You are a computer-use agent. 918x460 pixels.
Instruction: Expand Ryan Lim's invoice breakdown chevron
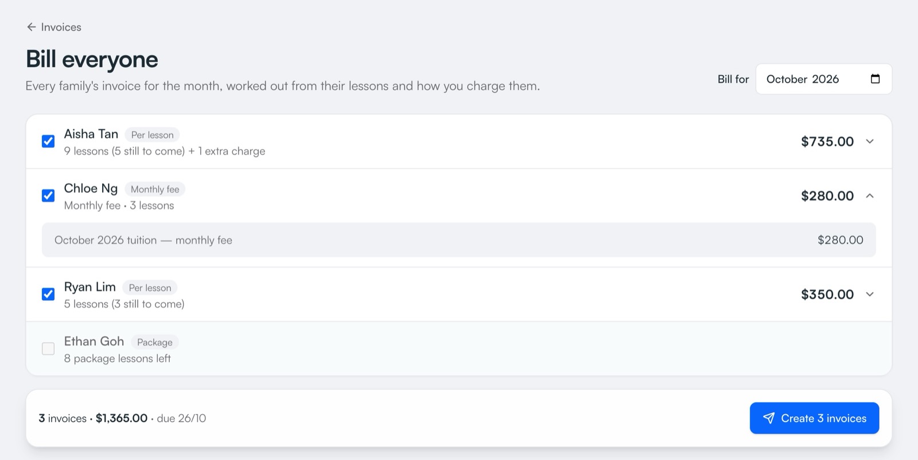pos(870,294)
